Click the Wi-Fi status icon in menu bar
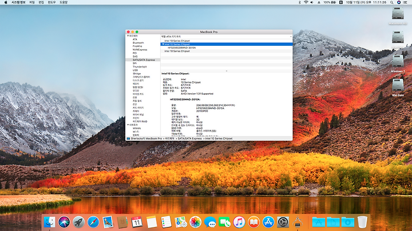Viewport: 412px width, 231px height. click(x=306, y=2)
